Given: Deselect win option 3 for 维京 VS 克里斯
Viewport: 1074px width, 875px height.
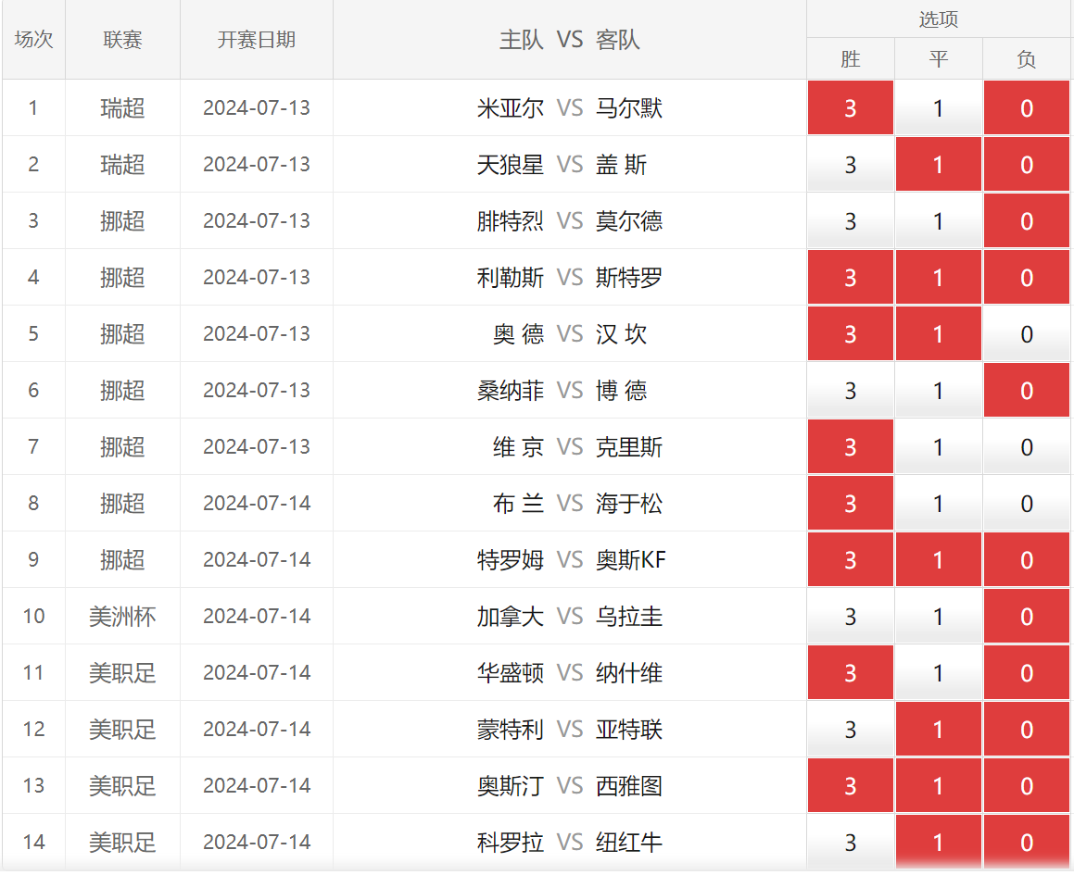Looking at the screenshot, I should click(x=850, y=446).
